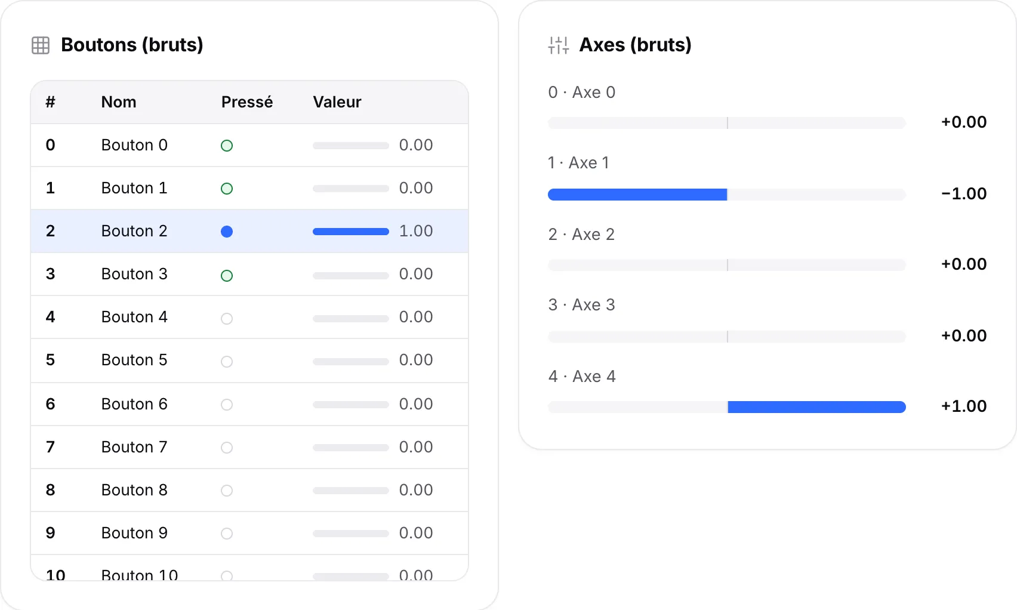This screenshot has width=1017, height=610.
Task: Select the "Bouton 6" name cell
Action: click(x=134, y=404)
